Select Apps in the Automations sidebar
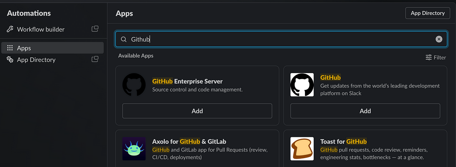This screenshot has width=456, height=167. 52,48
